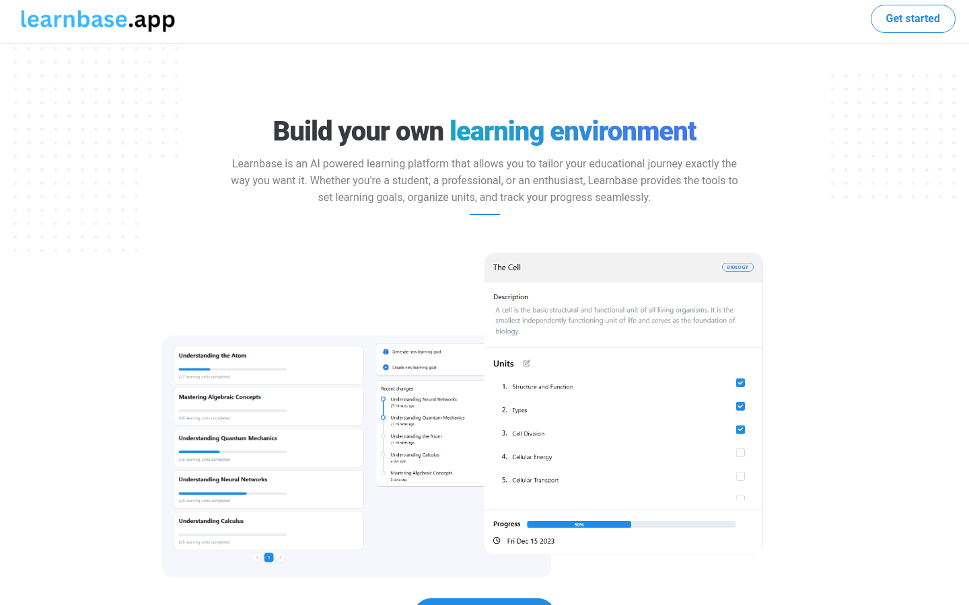The width and height of the screenshot is (969, 605).
Task: Click the Progress label on The Cell card
Action: 507,524
